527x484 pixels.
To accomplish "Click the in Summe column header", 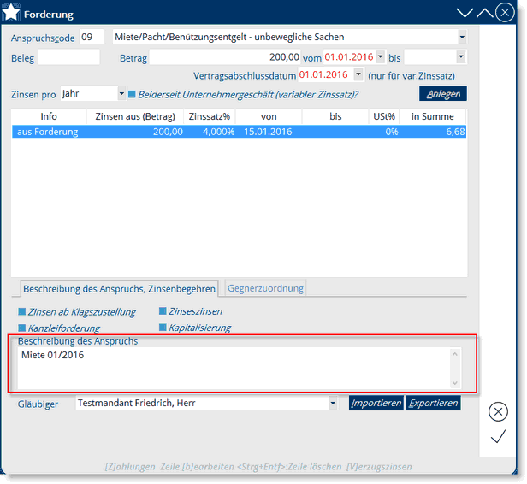I will click(x=433, y=116).
